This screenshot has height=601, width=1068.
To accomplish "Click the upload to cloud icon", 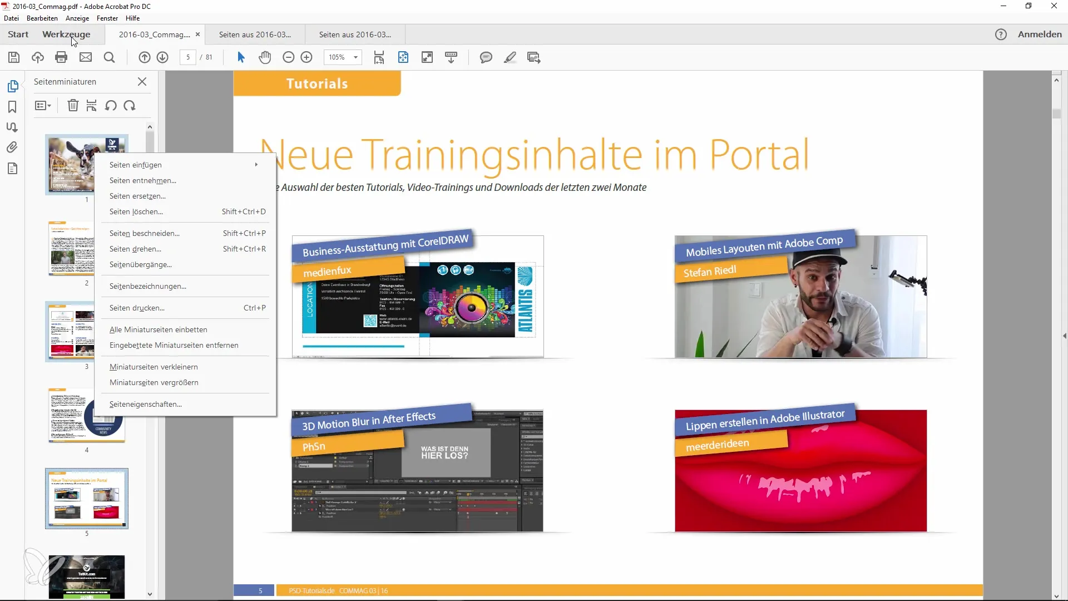I will pyautogui.click(x=37, y=57).
